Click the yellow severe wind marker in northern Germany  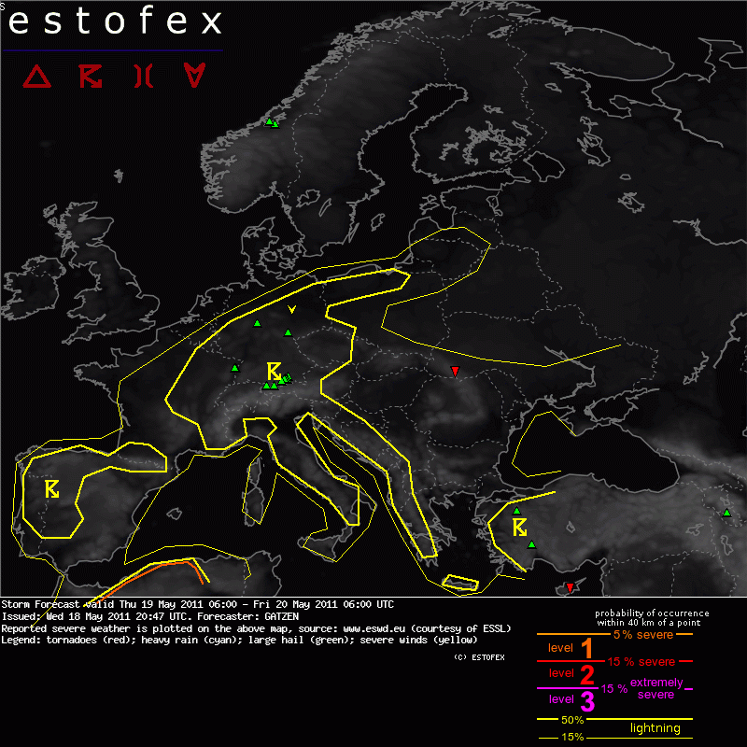pos(292,309)
